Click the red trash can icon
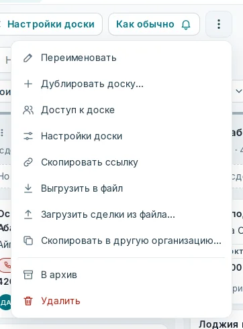Screen dimensions: 243x329 [28, 301]
